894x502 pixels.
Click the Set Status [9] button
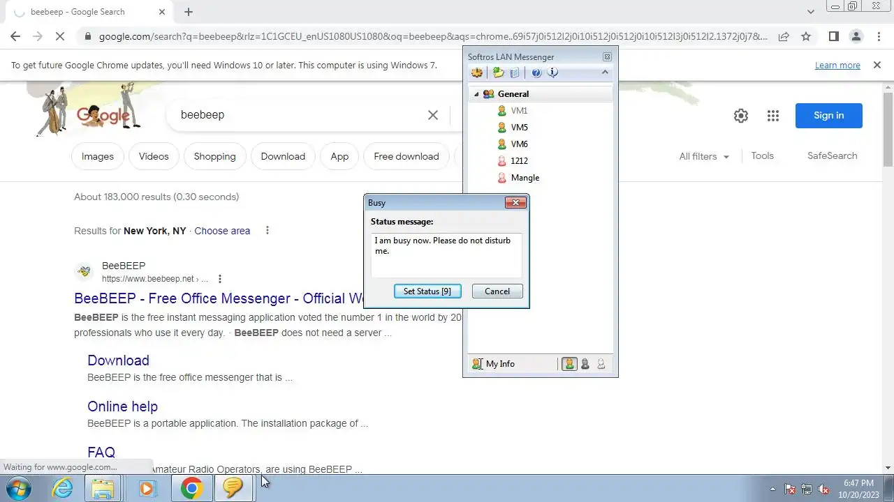(427, 291)
